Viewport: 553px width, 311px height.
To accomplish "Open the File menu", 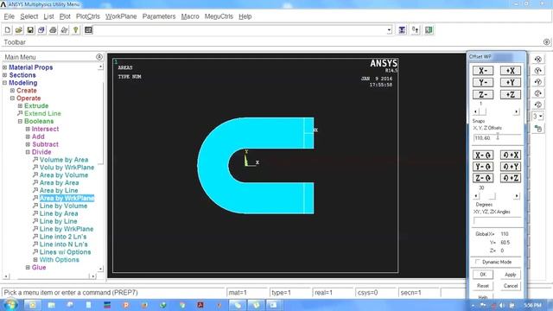I will pyautogui.click(x=10, y=16).
